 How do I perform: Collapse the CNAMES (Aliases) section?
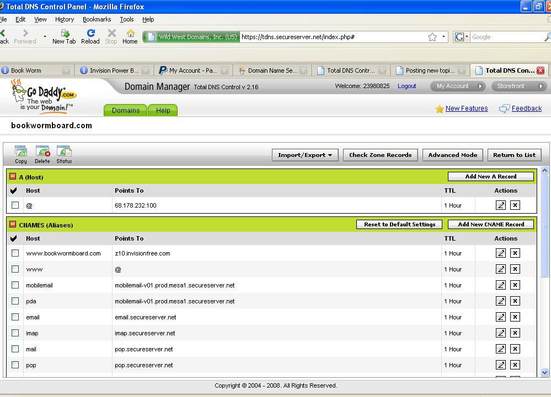coord(13,225)
